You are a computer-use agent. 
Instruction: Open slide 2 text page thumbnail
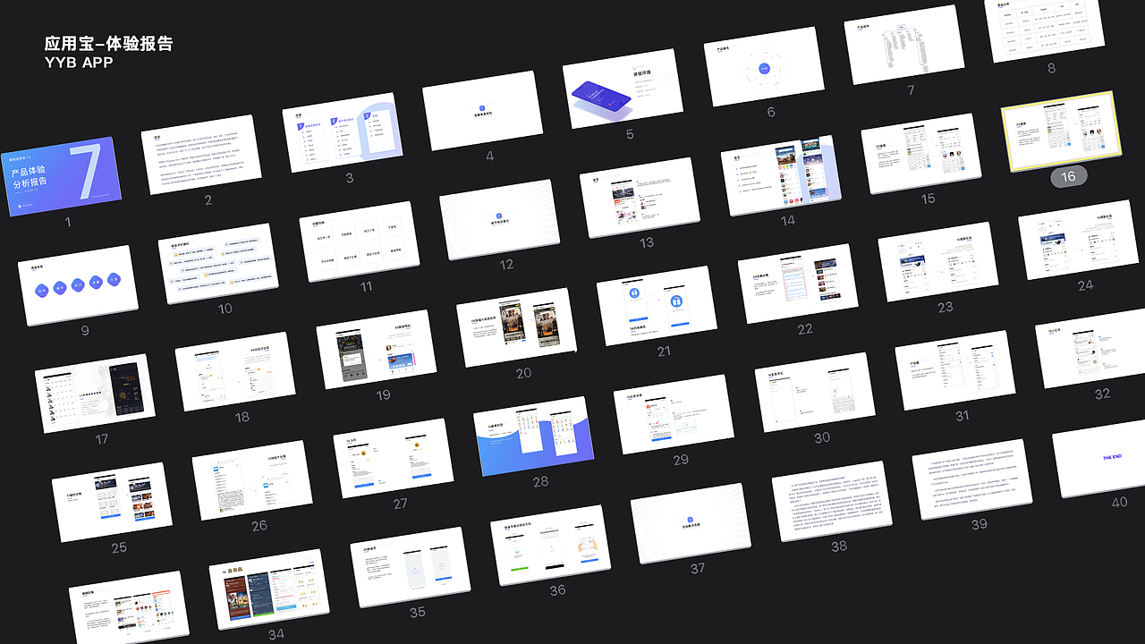click(201, 155)
